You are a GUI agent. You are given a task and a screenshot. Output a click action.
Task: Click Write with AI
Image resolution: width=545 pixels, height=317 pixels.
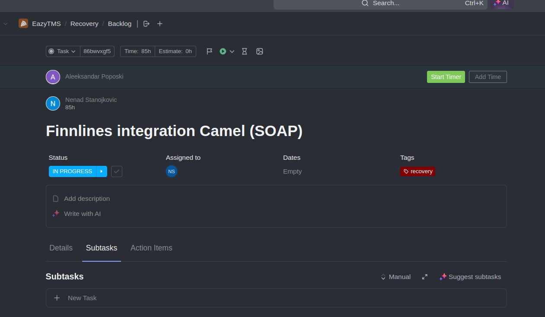(82, 214)
